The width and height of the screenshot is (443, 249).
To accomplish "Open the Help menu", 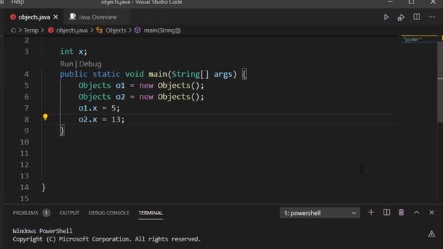I will coord(17,2).
